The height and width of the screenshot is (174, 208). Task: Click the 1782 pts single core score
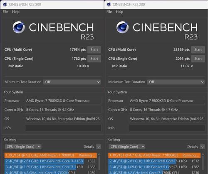(79, 59)
